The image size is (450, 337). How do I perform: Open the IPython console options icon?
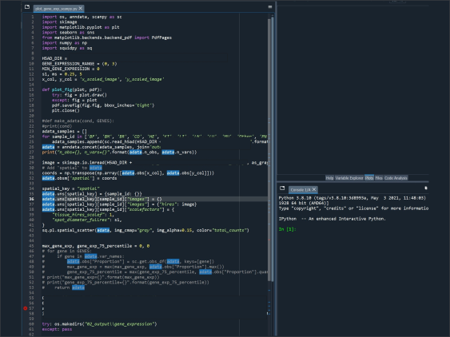(425, 188)
